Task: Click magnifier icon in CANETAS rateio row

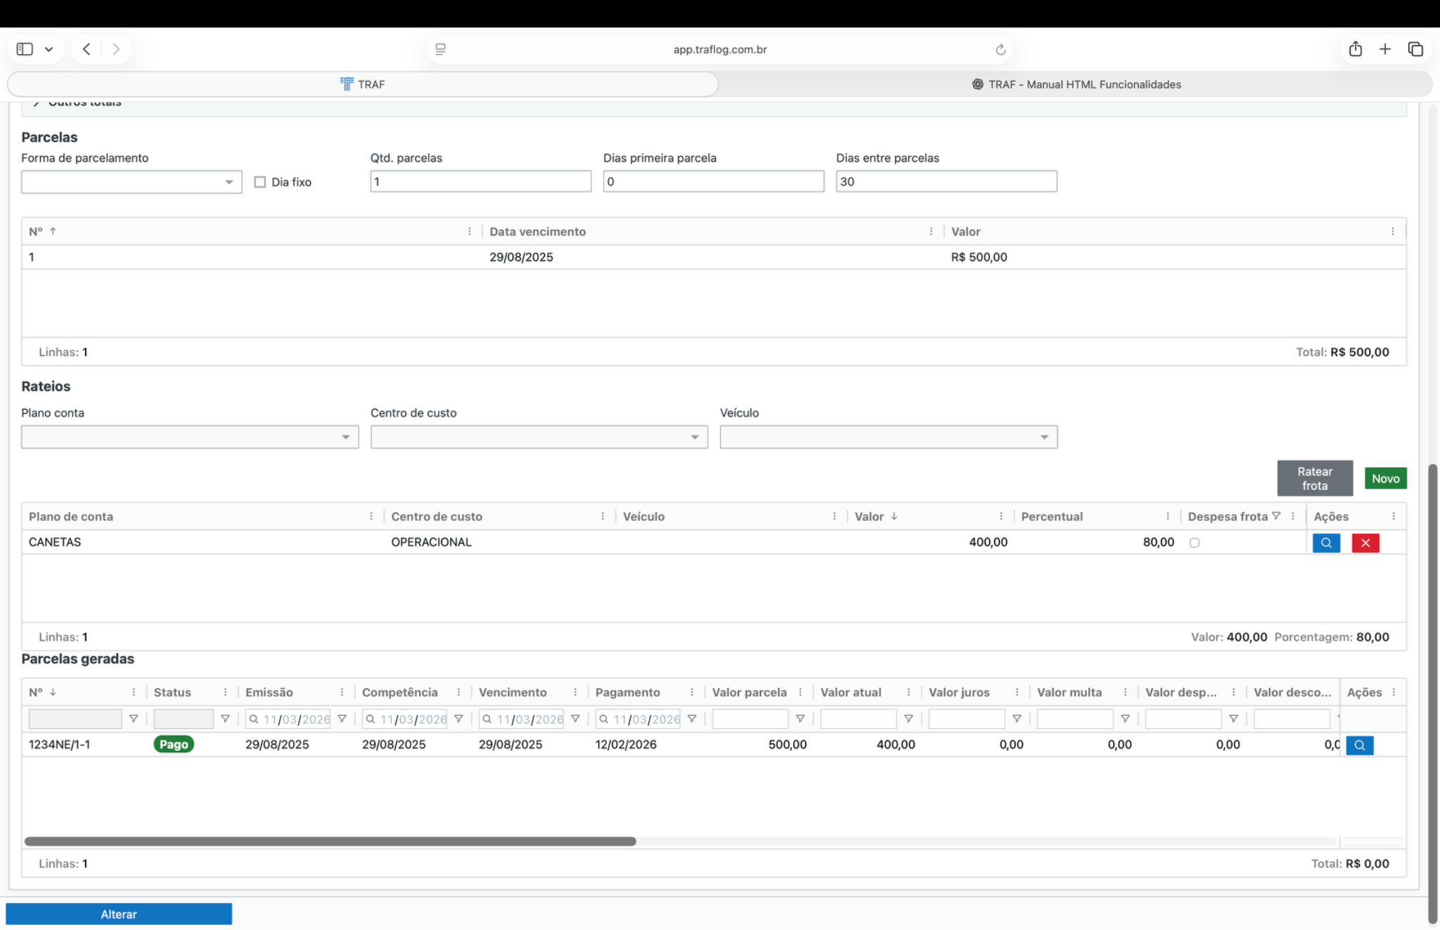Action: tap(1325, 543)
